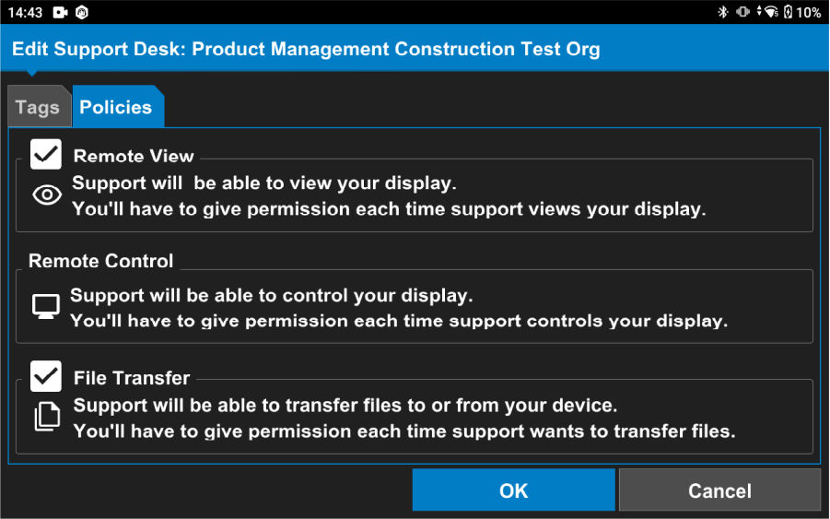
Task: Click the eye icon for Remote View
Action: (47, 195)
